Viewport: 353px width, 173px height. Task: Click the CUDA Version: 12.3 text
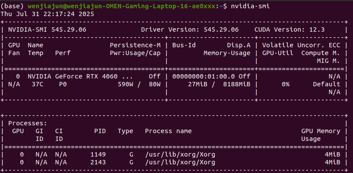tap(290, 29)
